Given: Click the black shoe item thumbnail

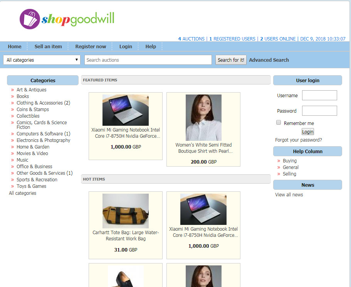Looking at the screenshot, I should (126, 276).
